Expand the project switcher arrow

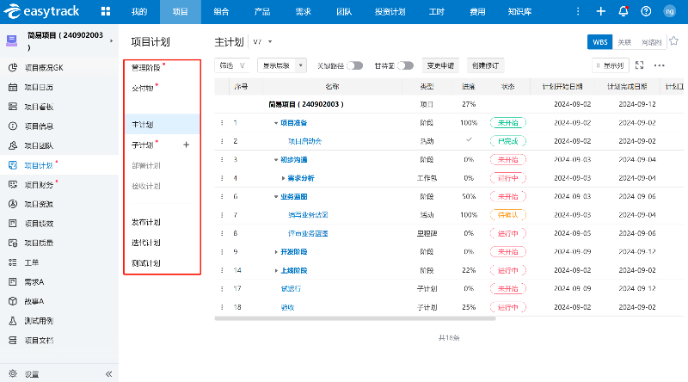[112, 40]
